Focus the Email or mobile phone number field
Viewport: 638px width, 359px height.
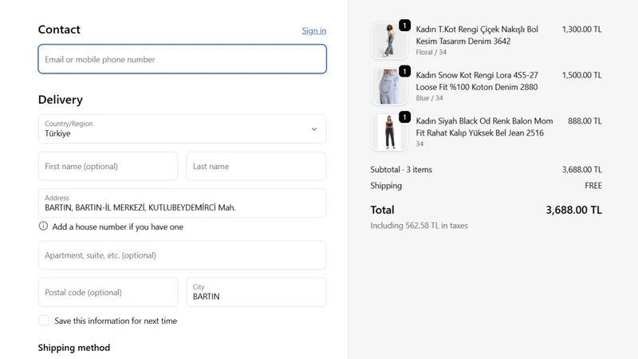[x=183, y=59]
